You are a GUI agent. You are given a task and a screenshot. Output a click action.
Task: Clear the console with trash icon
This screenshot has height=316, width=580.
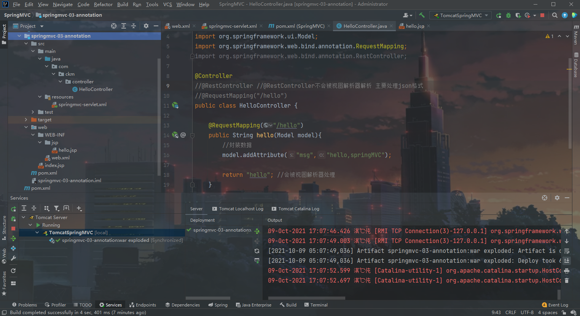coord(567,280)
